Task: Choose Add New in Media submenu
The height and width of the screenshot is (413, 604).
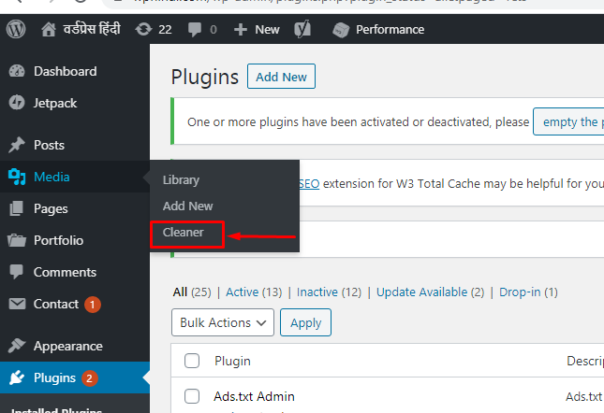Action: pyautogui.click(x=187, y=206)
